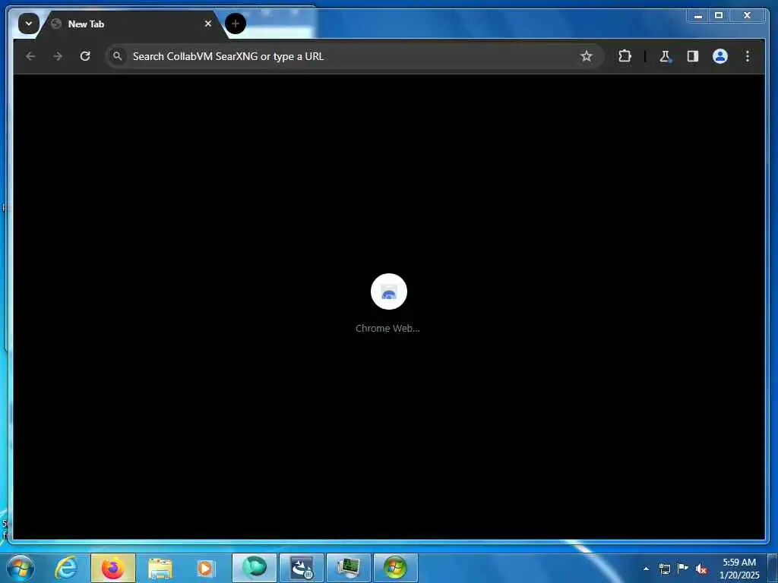Screen dimensions: 778x583
Task: Bookmark this tab with the star icon
Action: (x=586, y=56)
